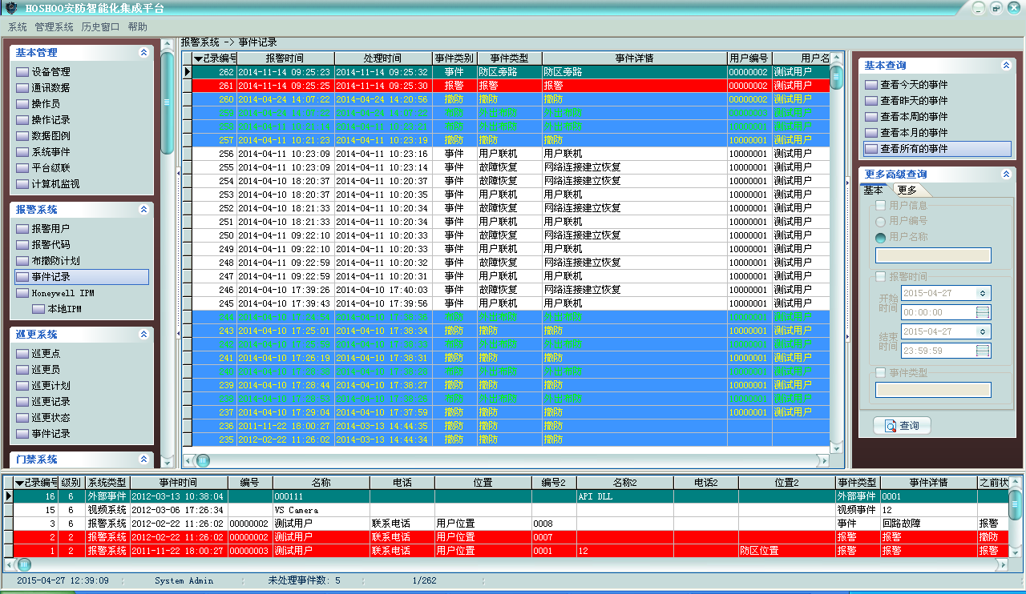Collapse the 基本管理 panel chevron
The image size is (1026, 594).
pyautogui.click(x=143, y=53)
